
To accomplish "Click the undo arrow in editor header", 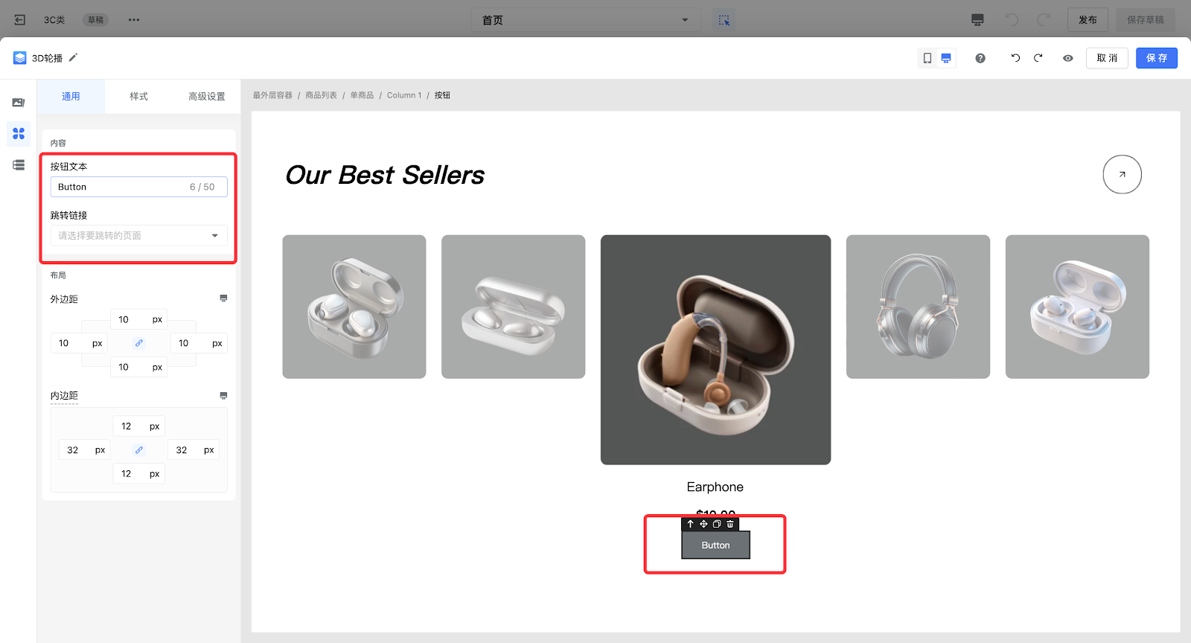I will [1015, 58].
